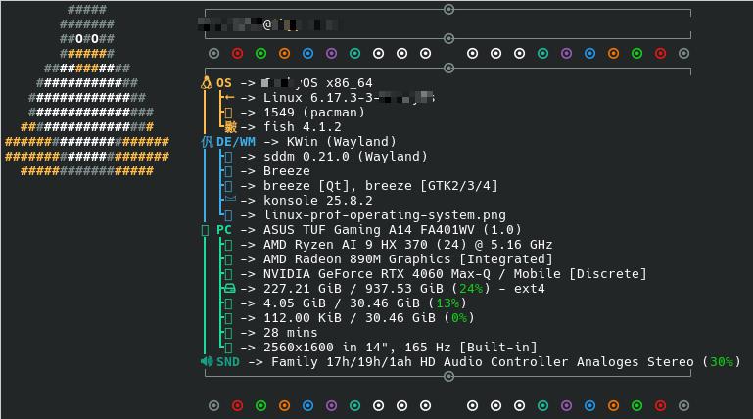Click the leftmost purple dot in bottom row
This screenshot has width=753, height=419.
(x=332, y=405)
